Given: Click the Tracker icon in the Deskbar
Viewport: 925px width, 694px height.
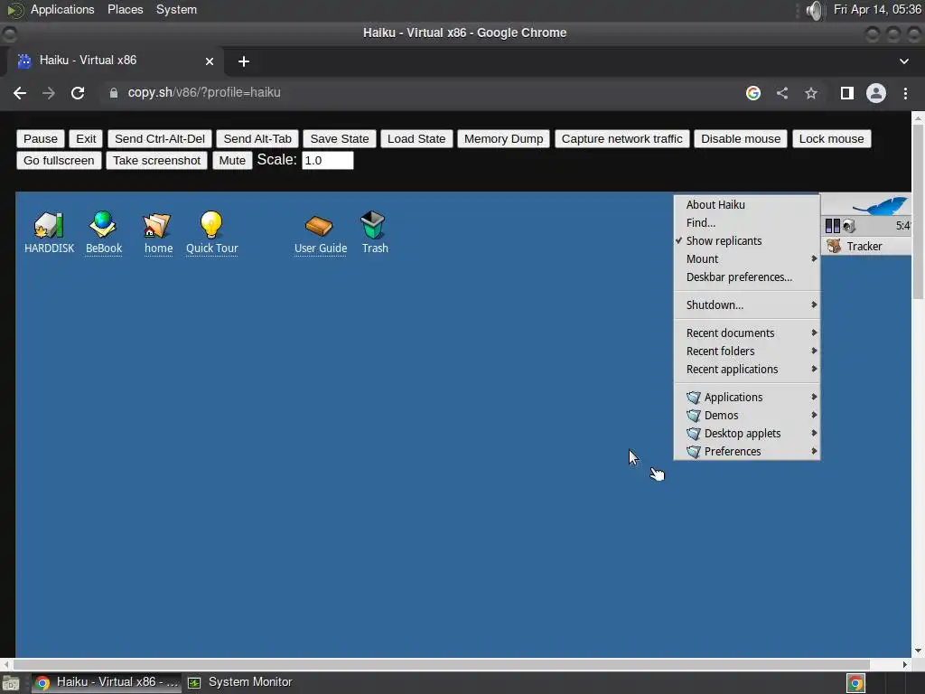Looking at the screenshot, I should 834,246.
